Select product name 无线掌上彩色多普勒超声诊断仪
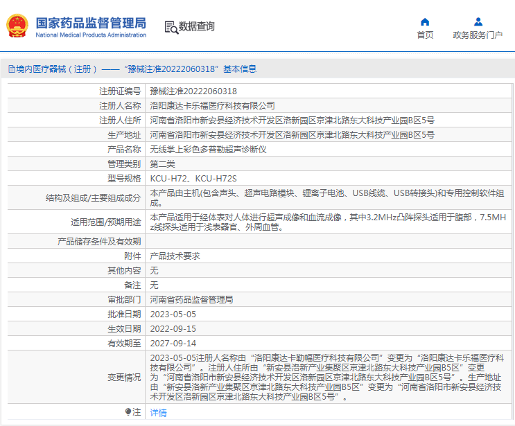Screen dimensions: 515x426 click(208, 150)
